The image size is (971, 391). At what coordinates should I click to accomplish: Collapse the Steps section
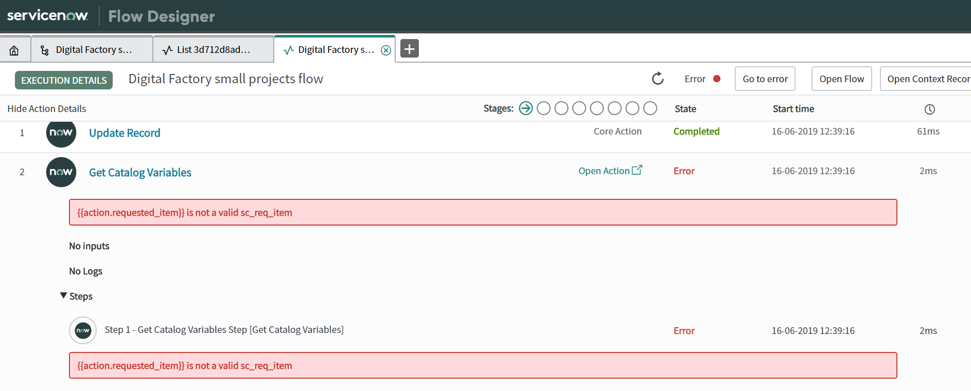point(63,296)
